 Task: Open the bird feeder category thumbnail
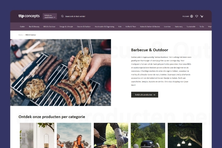point(37,136)
